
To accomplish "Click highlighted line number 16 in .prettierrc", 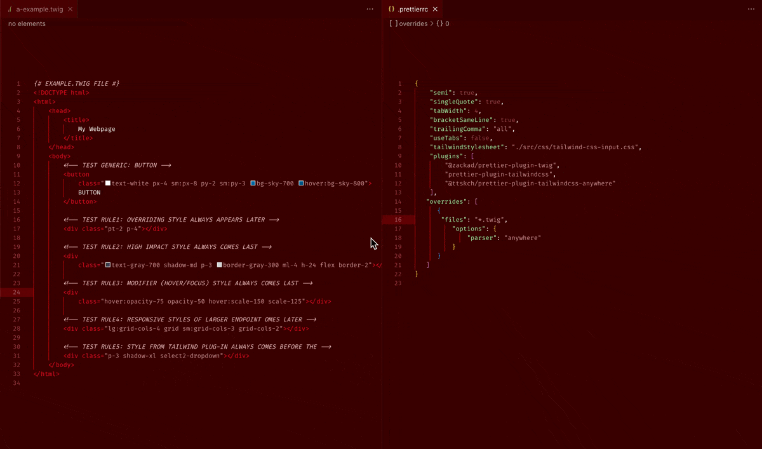I will click(x=399, y=220).
